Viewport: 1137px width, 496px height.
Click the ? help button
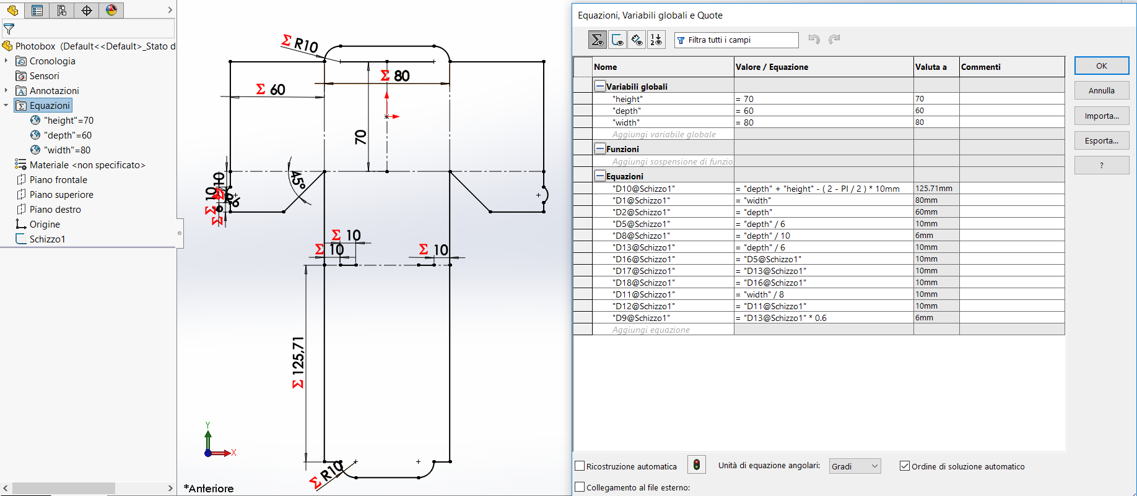coord(1102,165)
